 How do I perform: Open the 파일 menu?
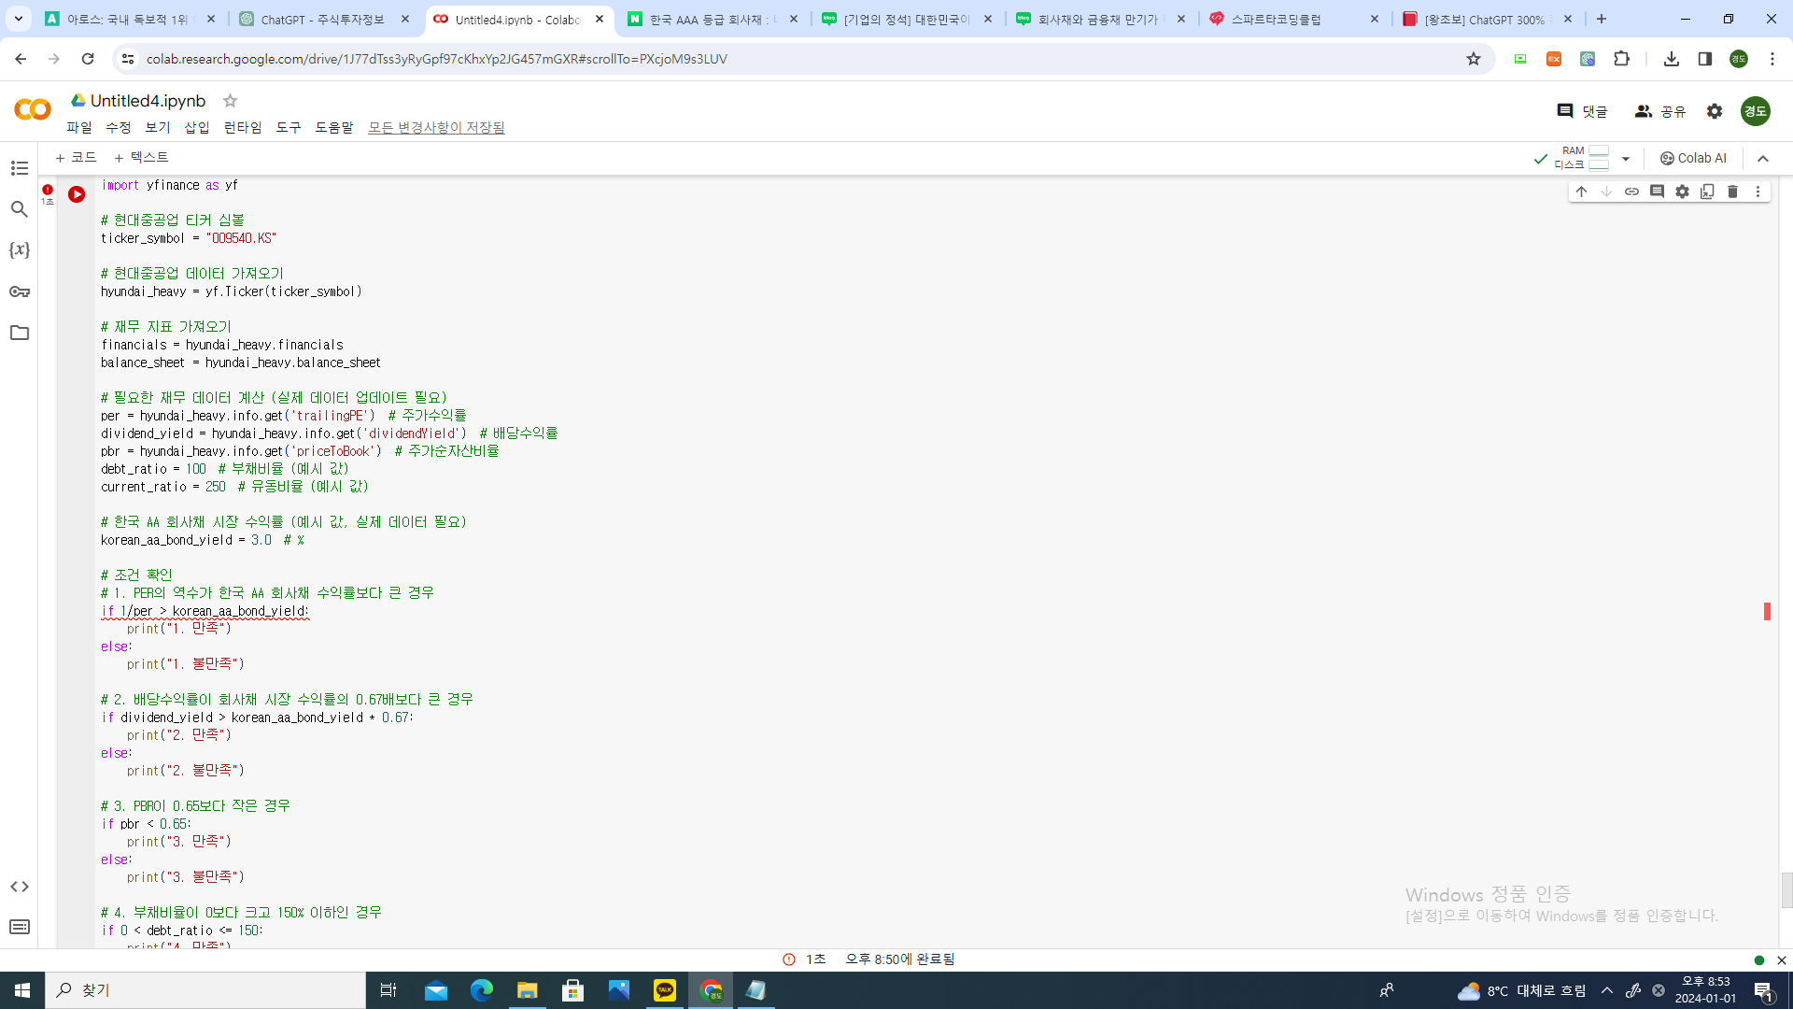(79, 128)
